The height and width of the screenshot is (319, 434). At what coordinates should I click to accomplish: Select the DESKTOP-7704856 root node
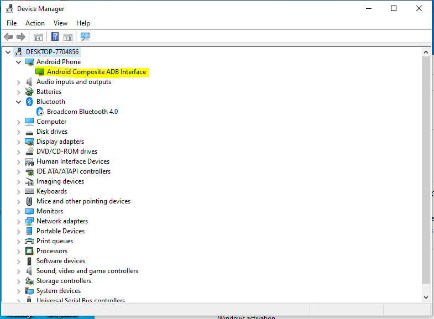click(x=52, y=52)
